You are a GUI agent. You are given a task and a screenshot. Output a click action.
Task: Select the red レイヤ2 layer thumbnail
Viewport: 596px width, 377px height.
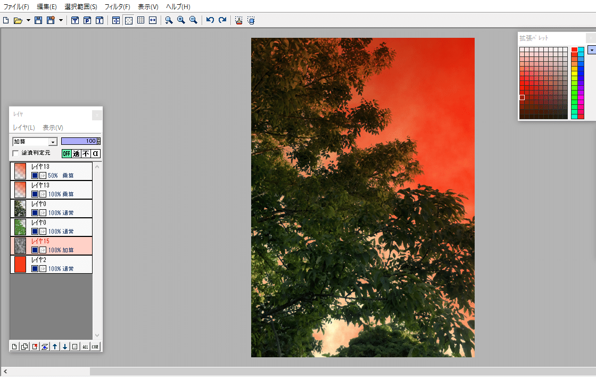point(20,265)
